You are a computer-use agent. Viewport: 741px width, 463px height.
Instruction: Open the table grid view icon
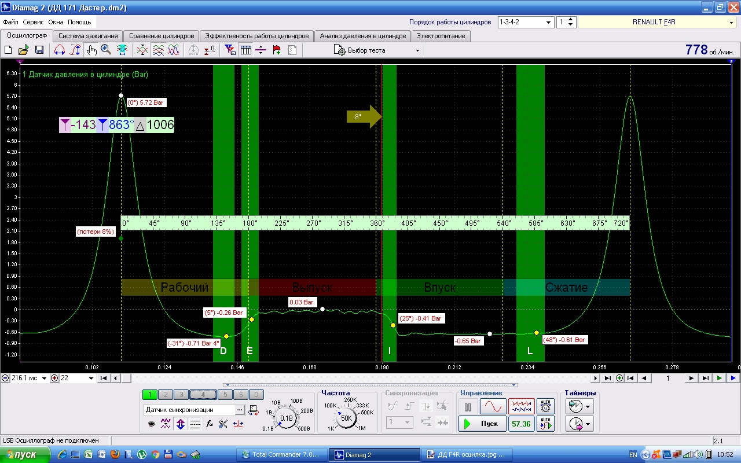tap(246, 50)
